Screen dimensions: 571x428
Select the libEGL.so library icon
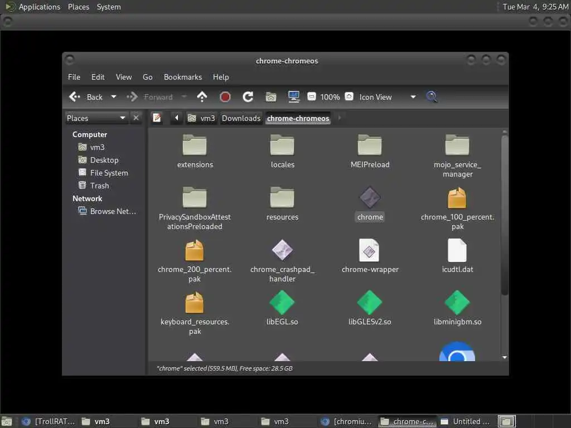tap(282, 303)
